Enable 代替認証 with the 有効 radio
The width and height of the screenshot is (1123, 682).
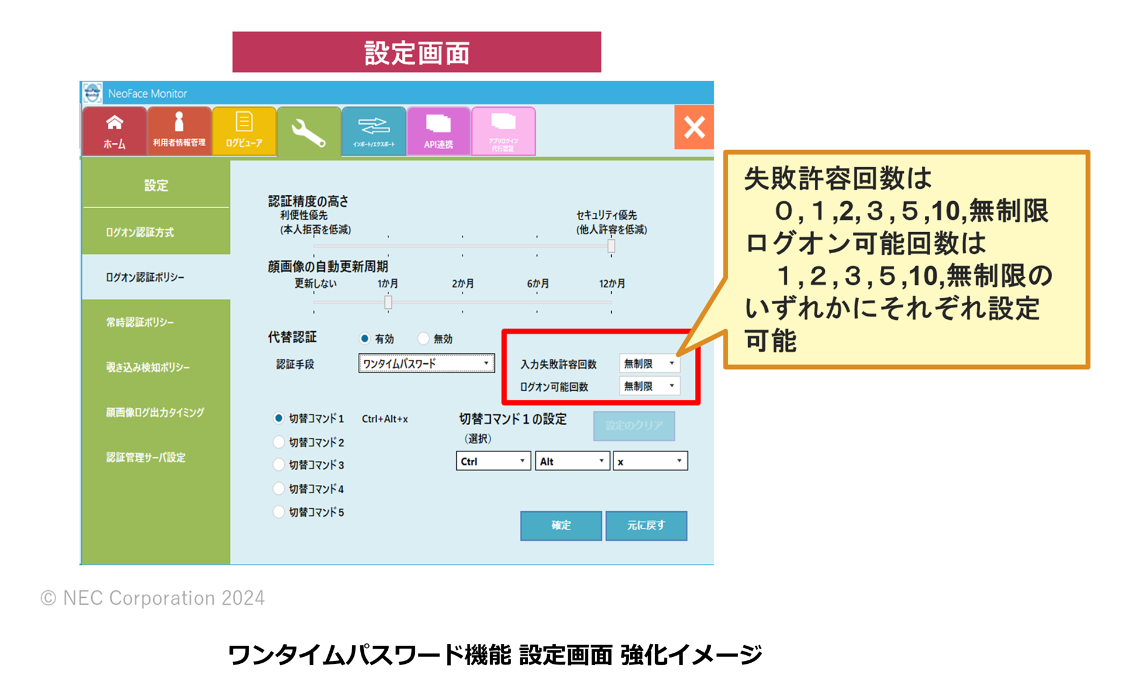(365, 339)
